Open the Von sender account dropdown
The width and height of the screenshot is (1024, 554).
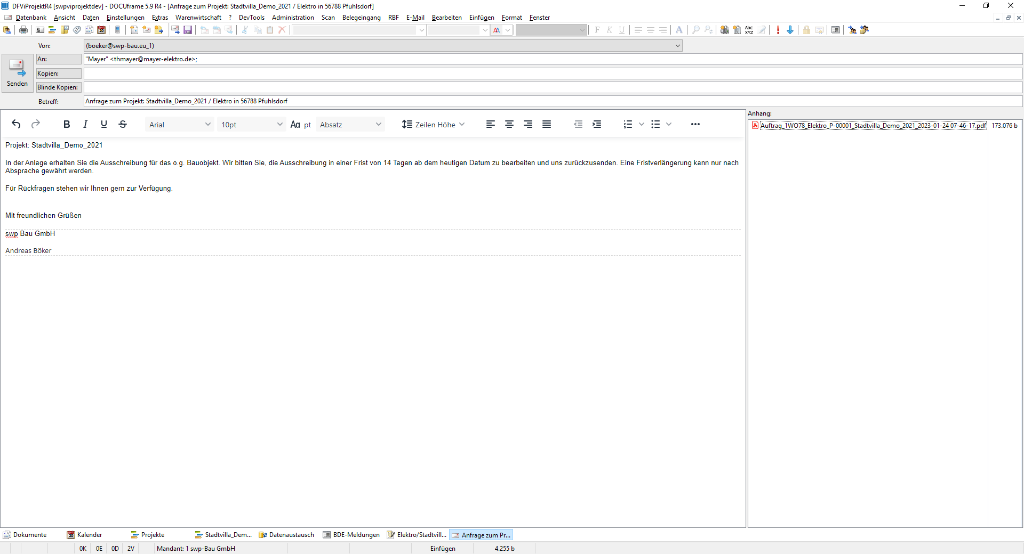coord(383,46)
